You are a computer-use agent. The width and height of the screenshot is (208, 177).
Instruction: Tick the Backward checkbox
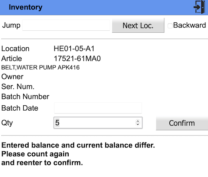(170, 26)
